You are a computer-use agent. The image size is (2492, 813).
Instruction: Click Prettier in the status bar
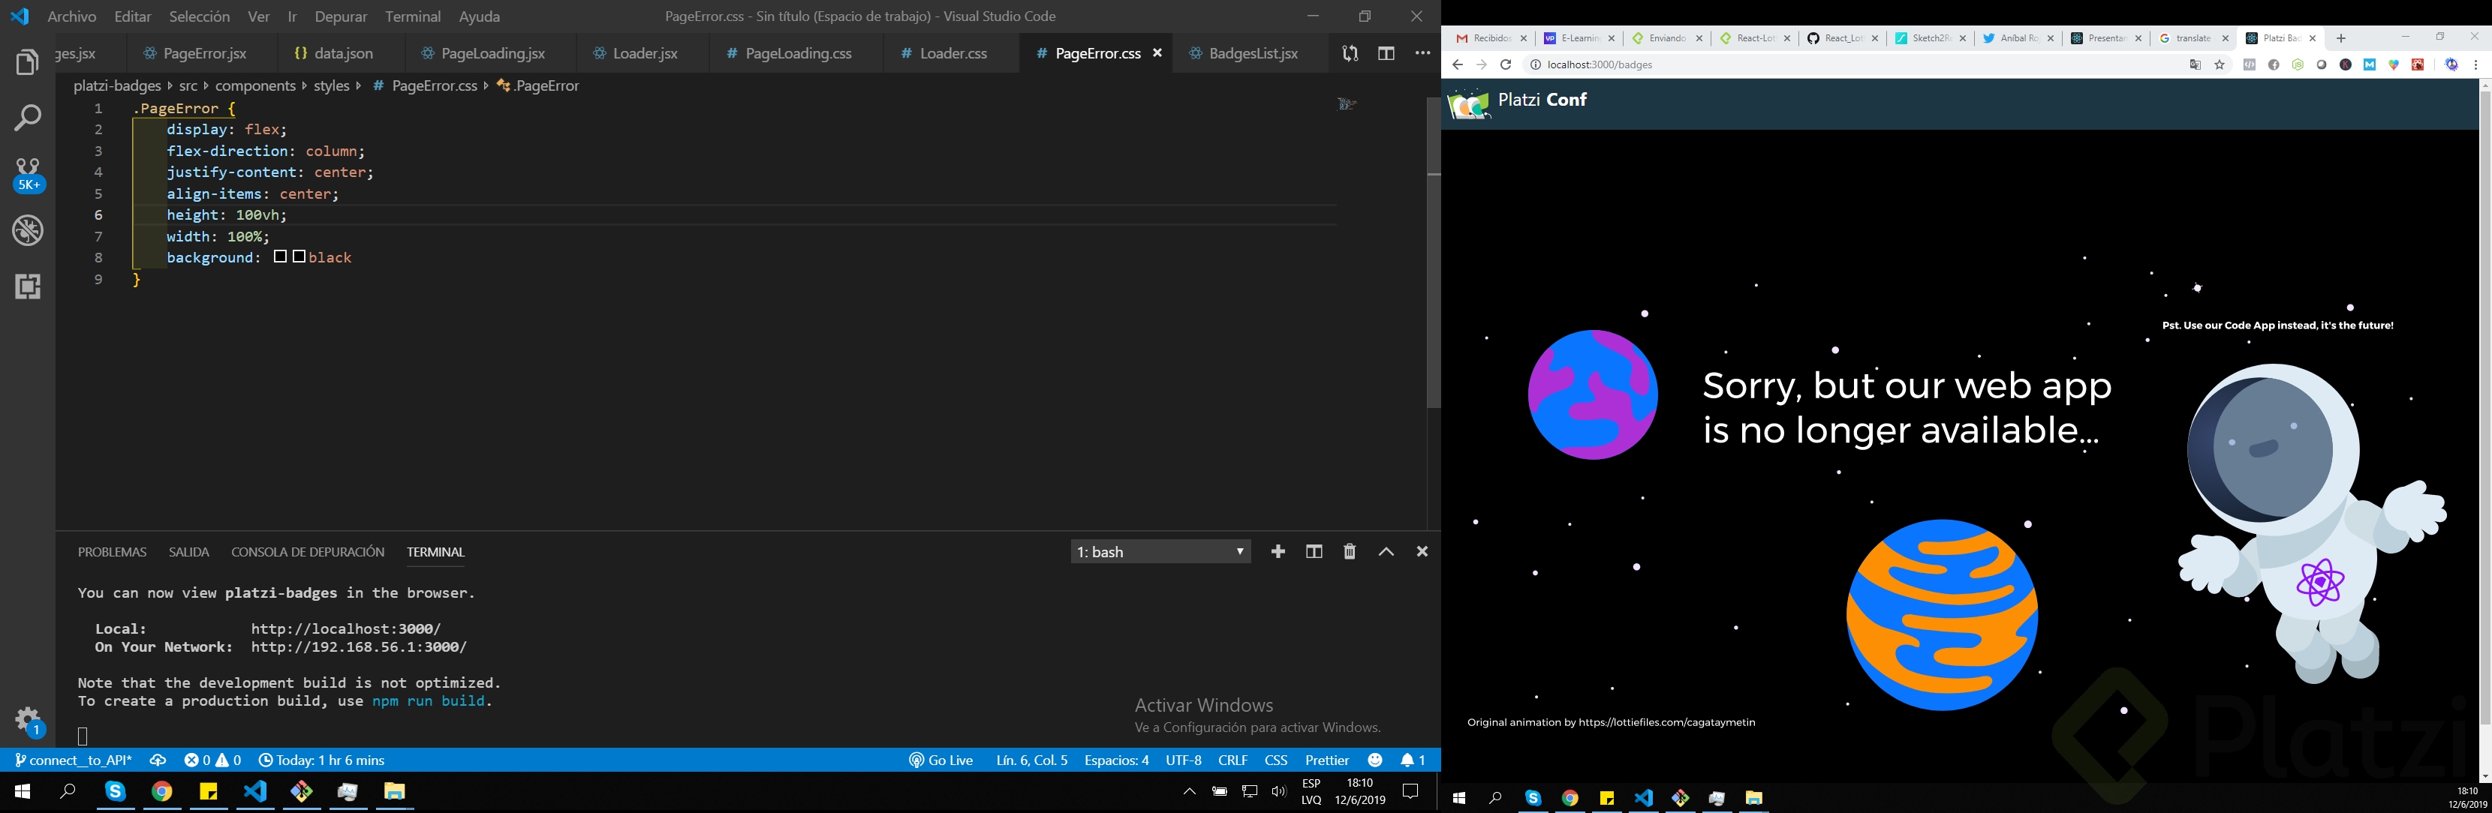1327,760
